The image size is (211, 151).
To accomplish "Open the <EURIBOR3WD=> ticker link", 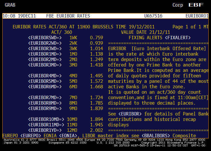I will coord(45,48).
